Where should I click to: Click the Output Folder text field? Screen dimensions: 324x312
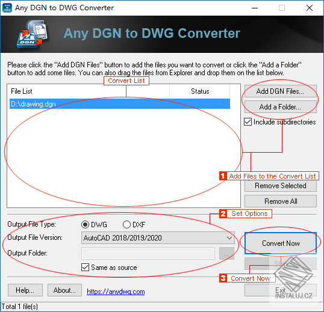point(148,254)
